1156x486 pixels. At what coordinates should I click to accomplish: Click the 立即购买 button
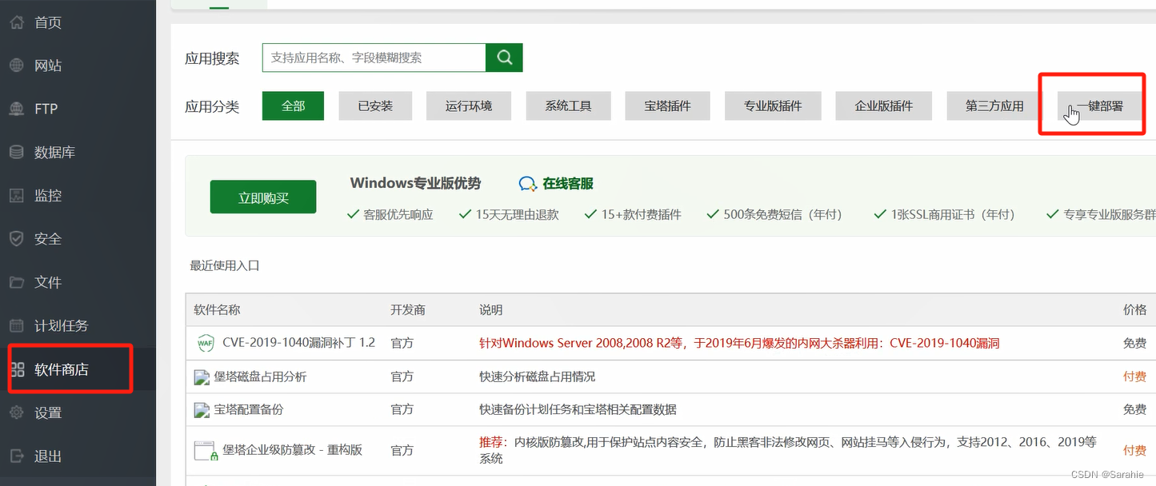[263, 197]
